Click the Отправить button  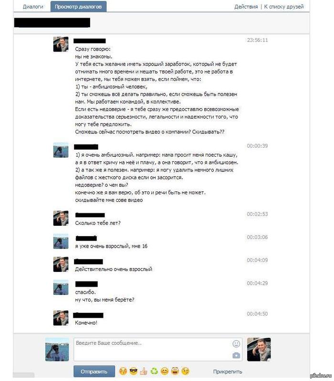[94, 371]
